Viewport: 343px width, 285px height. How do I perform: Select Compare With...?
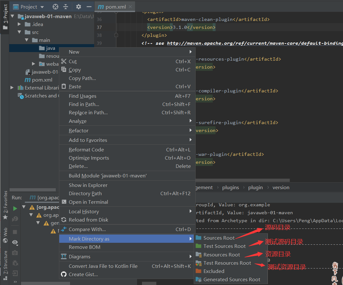[x=127, y=229]
